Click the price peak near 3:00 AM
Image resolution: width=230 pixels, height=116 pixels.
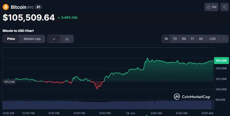pos(147,58)
